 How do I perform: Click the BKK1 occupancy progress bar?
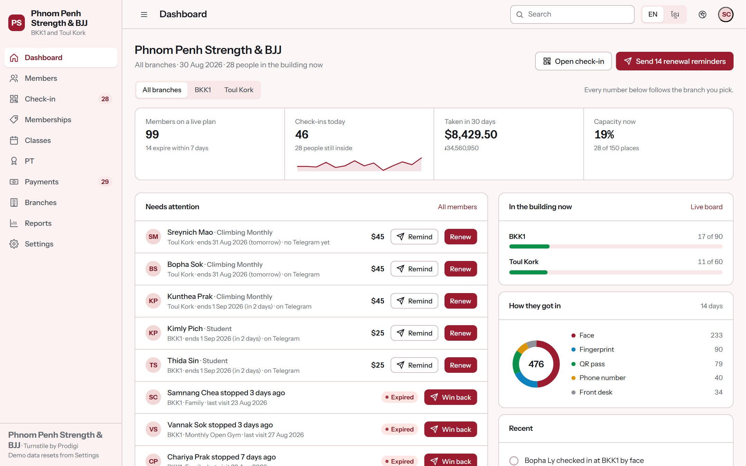point(616,246)
